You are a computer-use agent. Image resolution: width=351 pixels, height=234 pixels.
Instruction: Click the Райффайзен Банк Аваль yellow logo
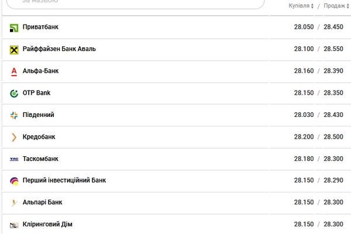tap(14, 50)
